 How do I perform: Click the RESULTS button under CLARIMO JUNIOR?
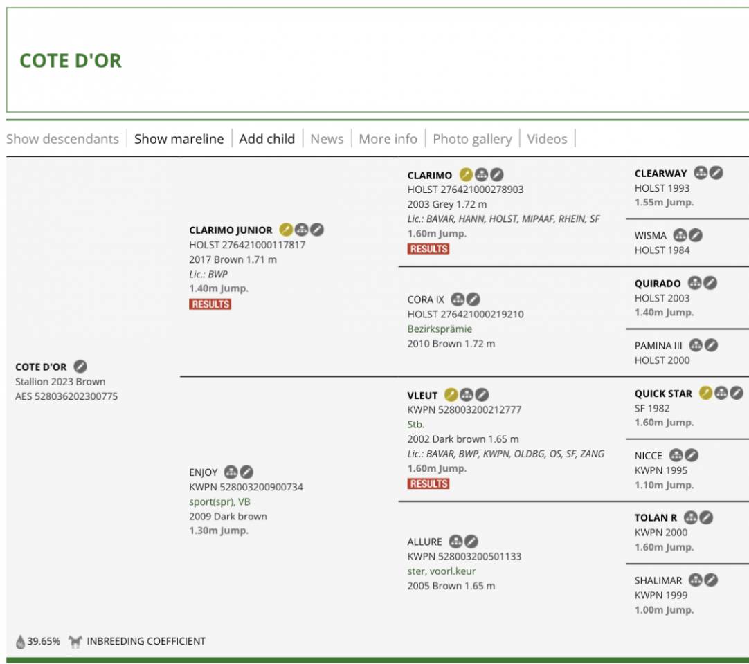pyautogui.click(x=210, y=304)
